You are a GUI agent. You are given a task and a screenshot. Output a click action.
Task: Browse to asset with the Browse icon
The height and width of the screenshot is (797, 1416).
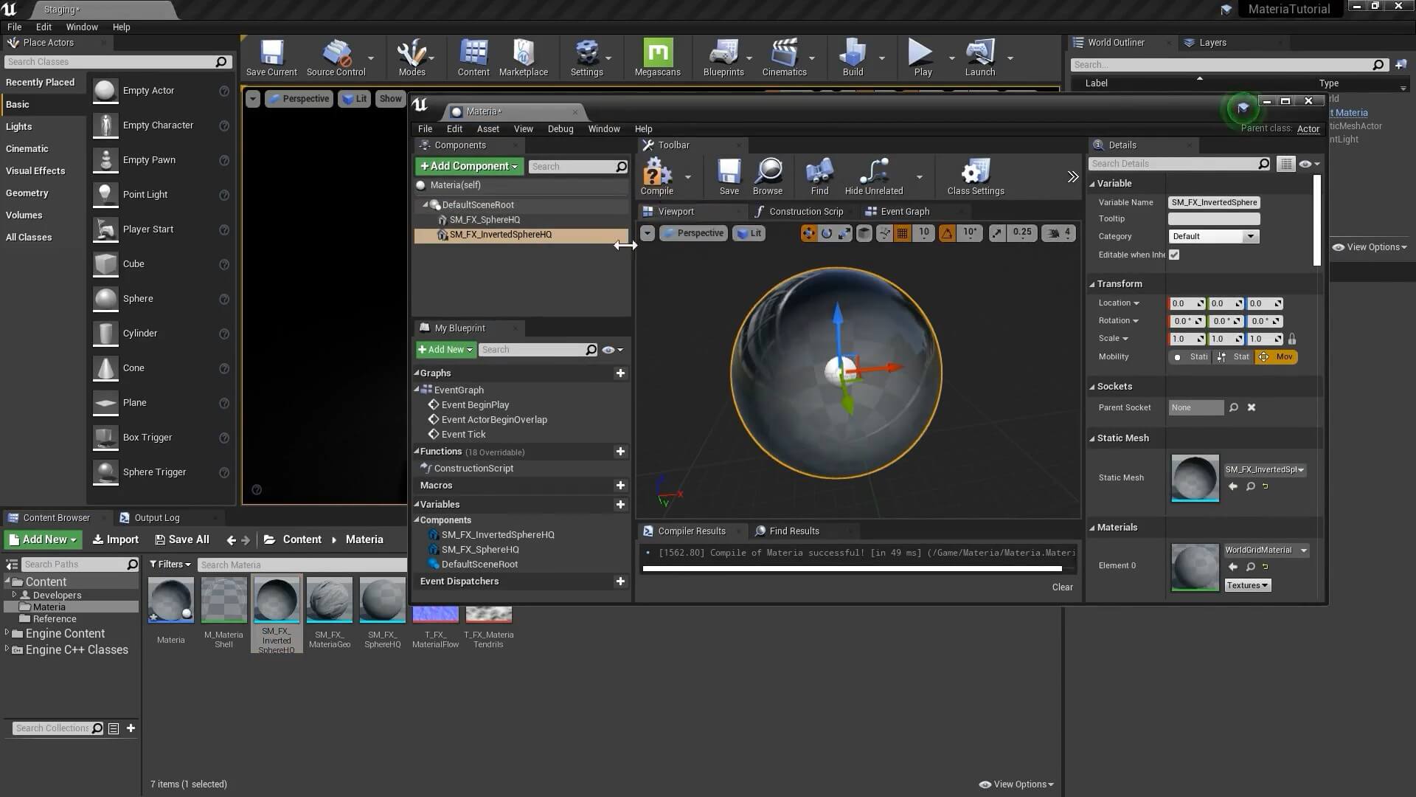point(768,177)
